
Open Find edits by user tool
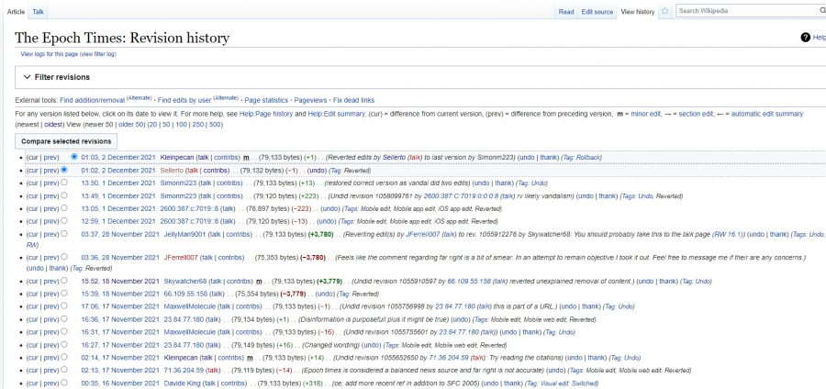[184, 100]
